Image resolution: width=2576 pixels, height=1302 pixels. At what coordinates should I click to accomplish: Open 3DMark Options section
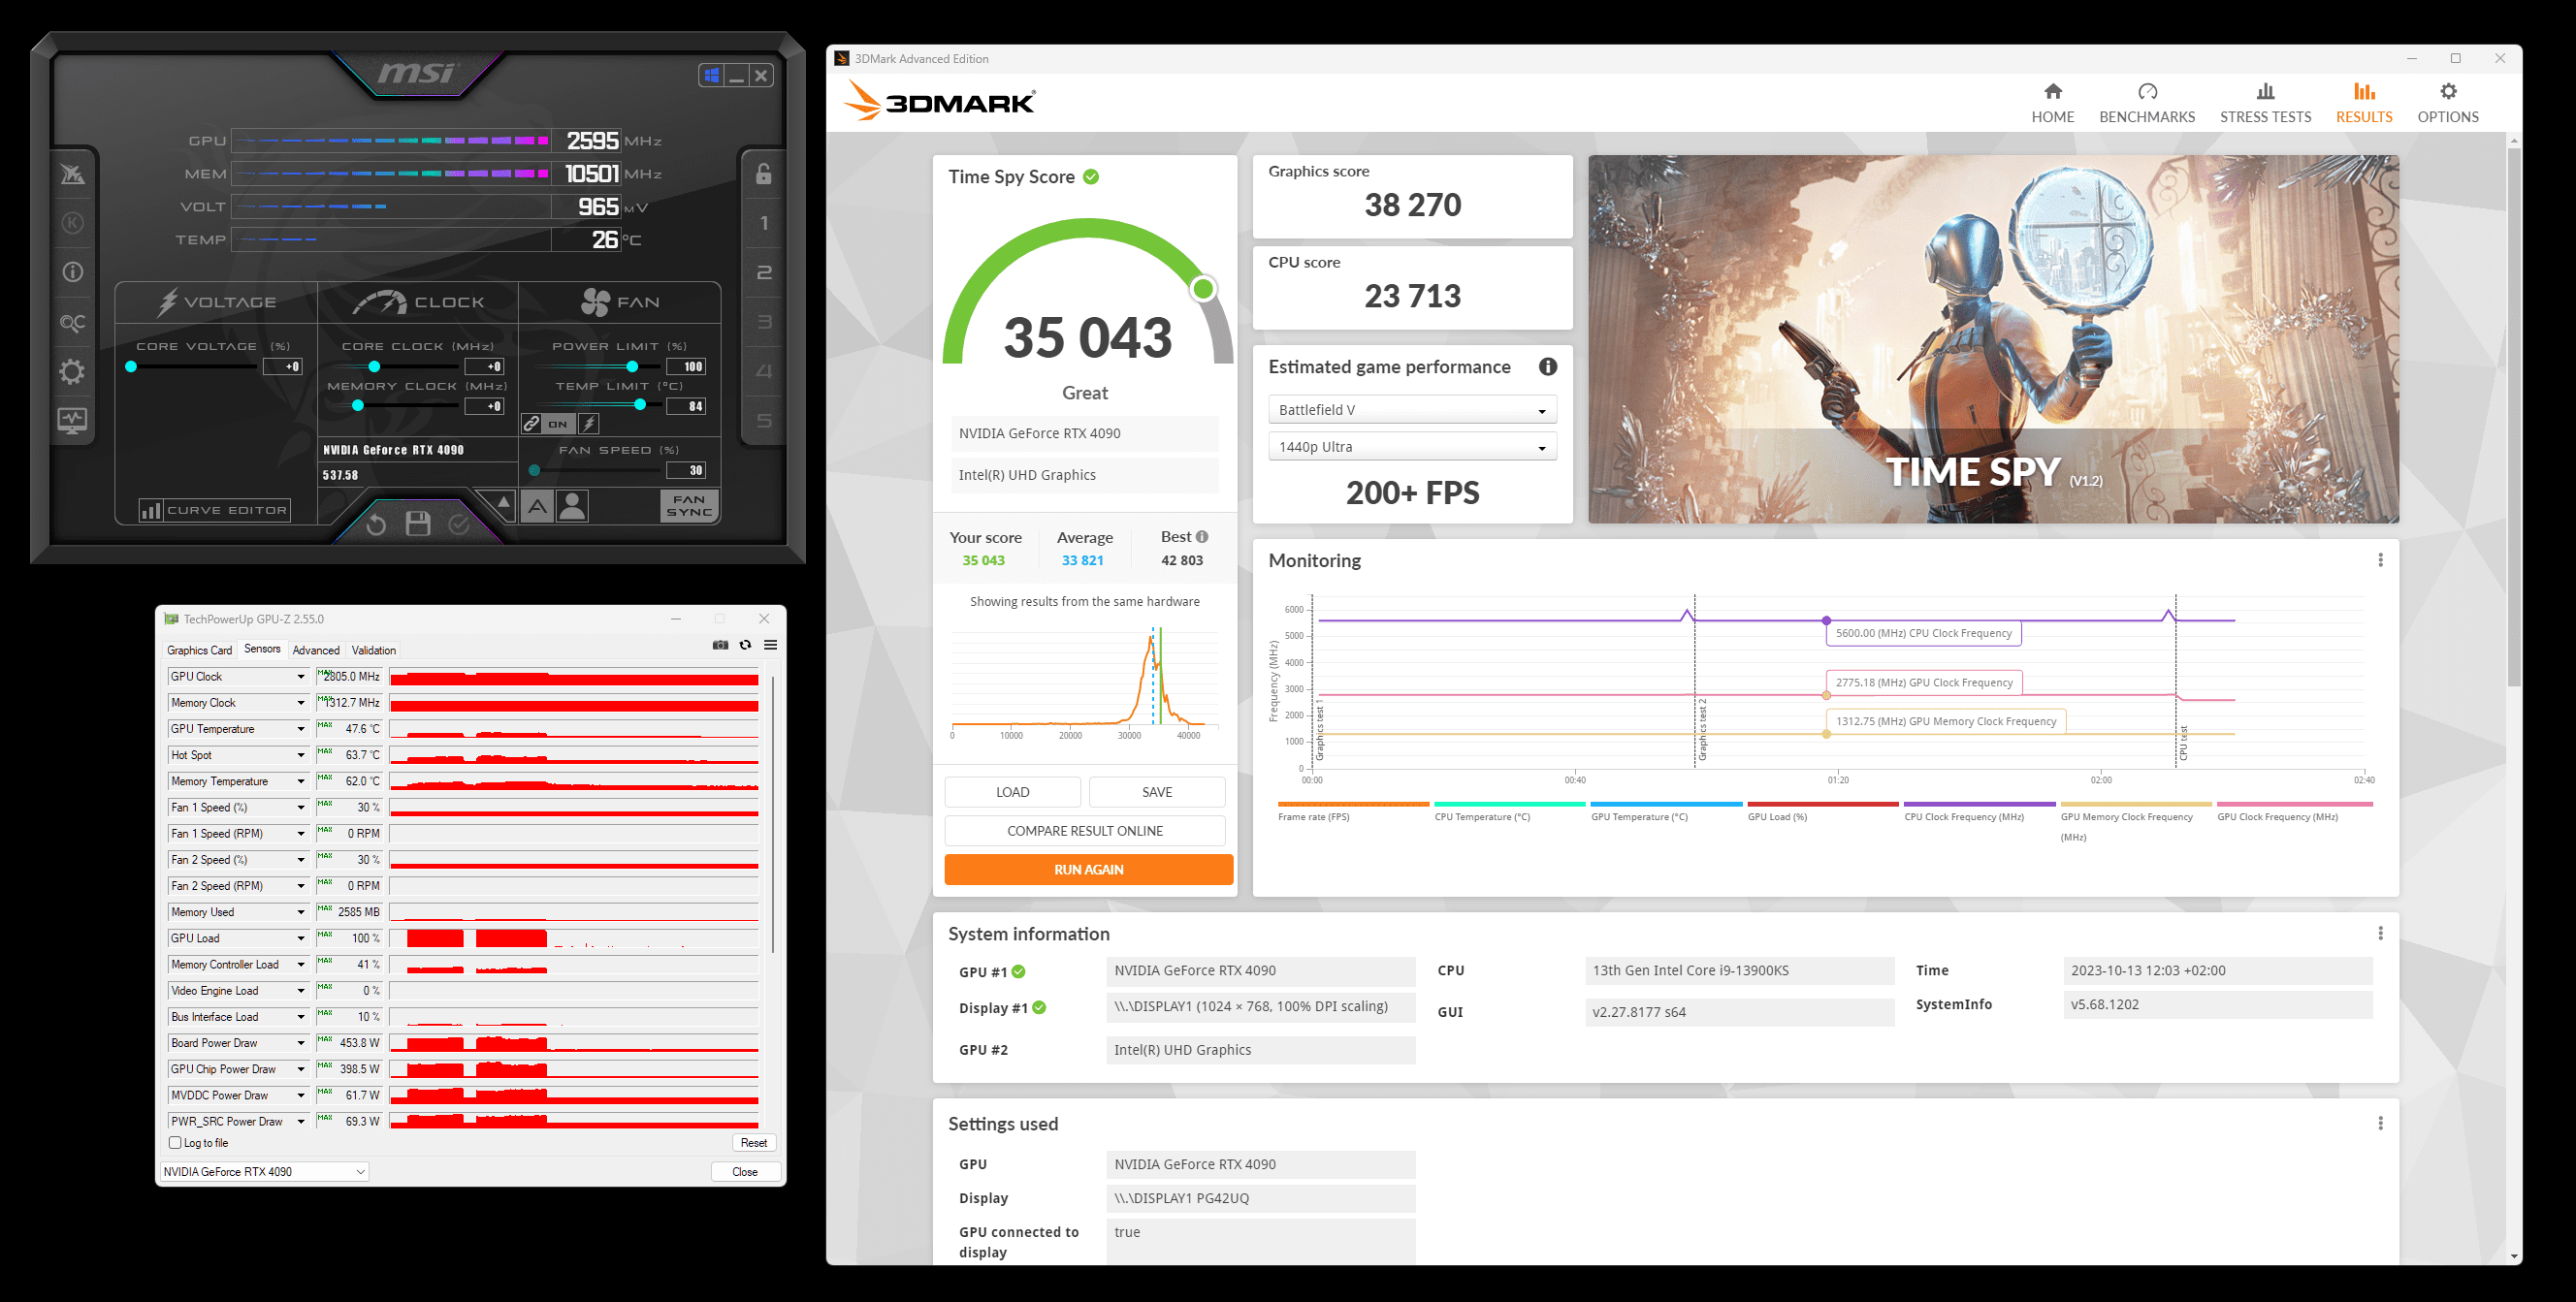2447,104
